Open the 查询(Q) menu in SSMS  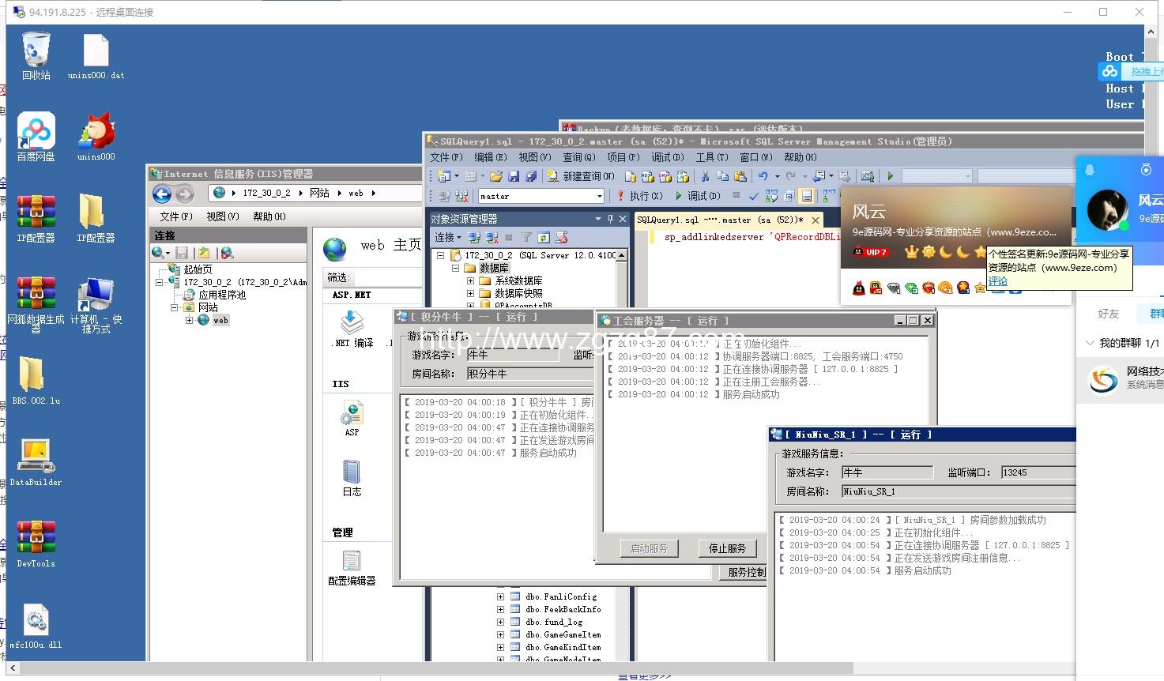(x=578, y=157)
